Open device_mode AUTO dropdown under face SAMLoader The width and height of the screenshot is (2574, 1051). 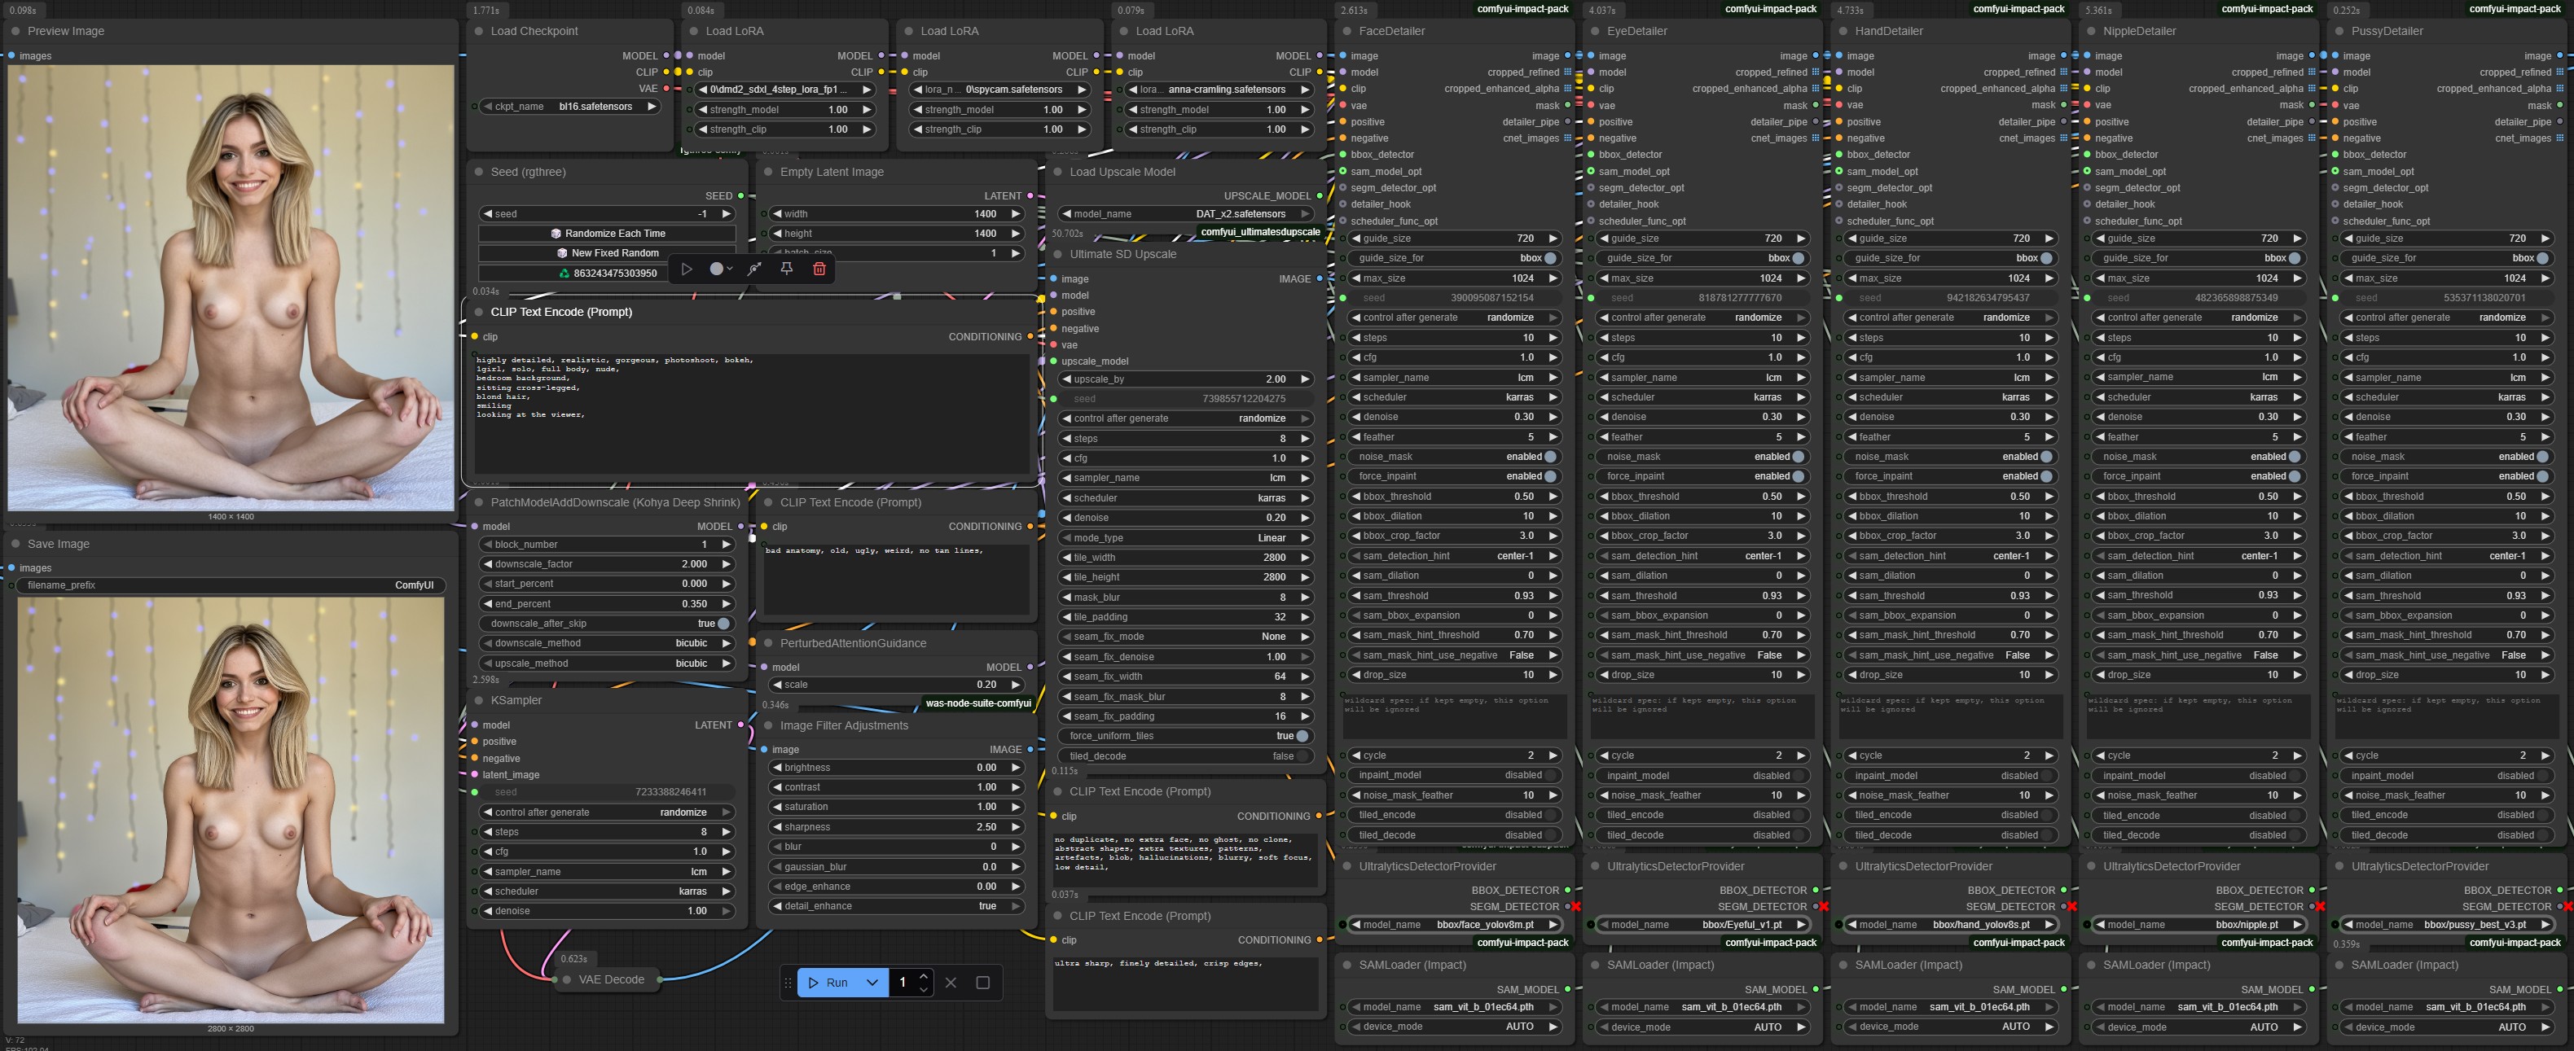click(1454, 1027)
